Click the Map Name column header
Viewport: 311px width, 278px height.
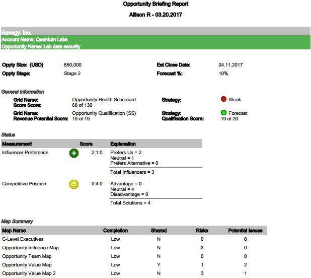14,231
